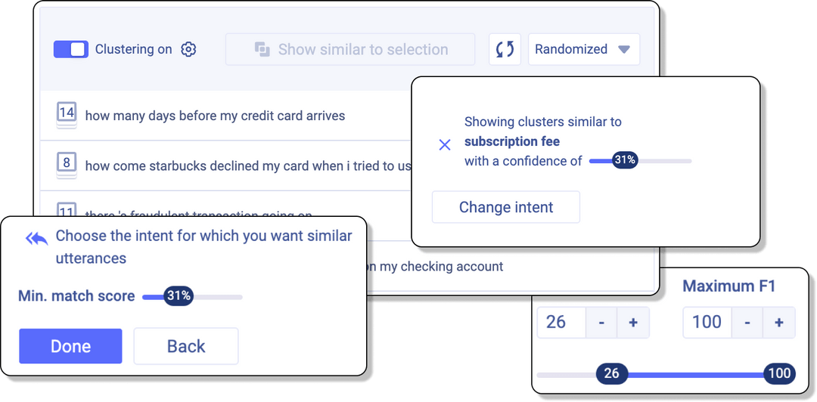
Task: Click Show similar to selection button
Action: pyautogui.click(x=350, y=50)
